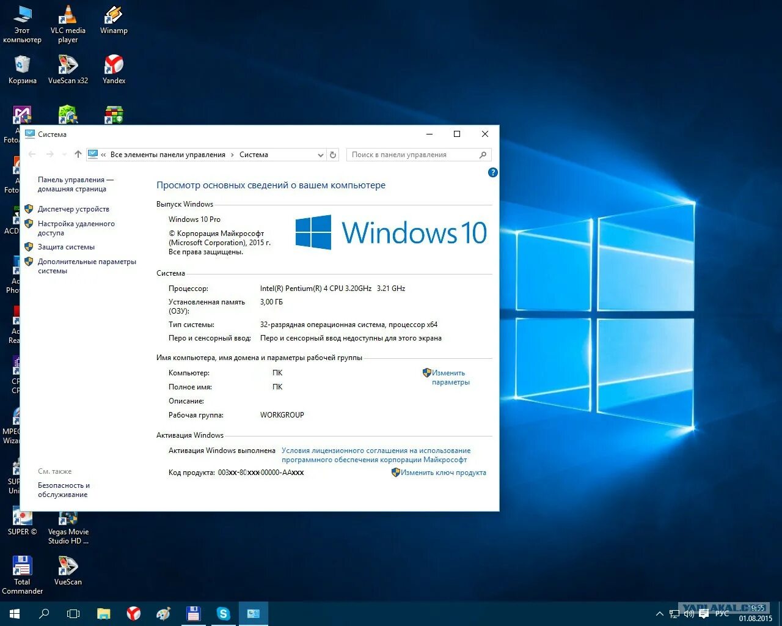Launch VueScan x32 desktop shortcut
The width and height of the screenshot is (782, 626).
[x=68, y=69]
